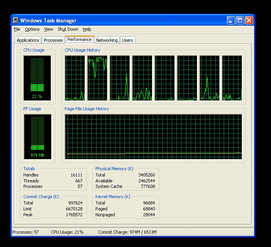Click the Handles value 16111
This screenshot has width=271, height=247.
[76, 175]
